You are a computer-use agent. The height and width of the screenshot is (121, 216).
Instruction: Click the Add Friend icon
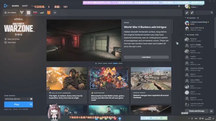coord(187,13)
